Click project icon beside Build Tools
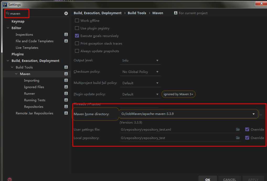 pos(66,67)
